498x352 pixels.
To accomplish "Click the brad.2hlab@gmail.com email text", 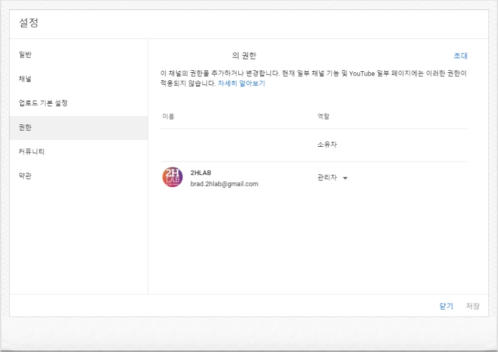I will [x=224, y=184].
